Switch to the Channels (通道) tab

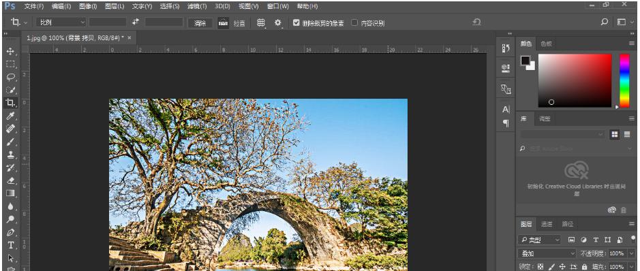(547, 224)
